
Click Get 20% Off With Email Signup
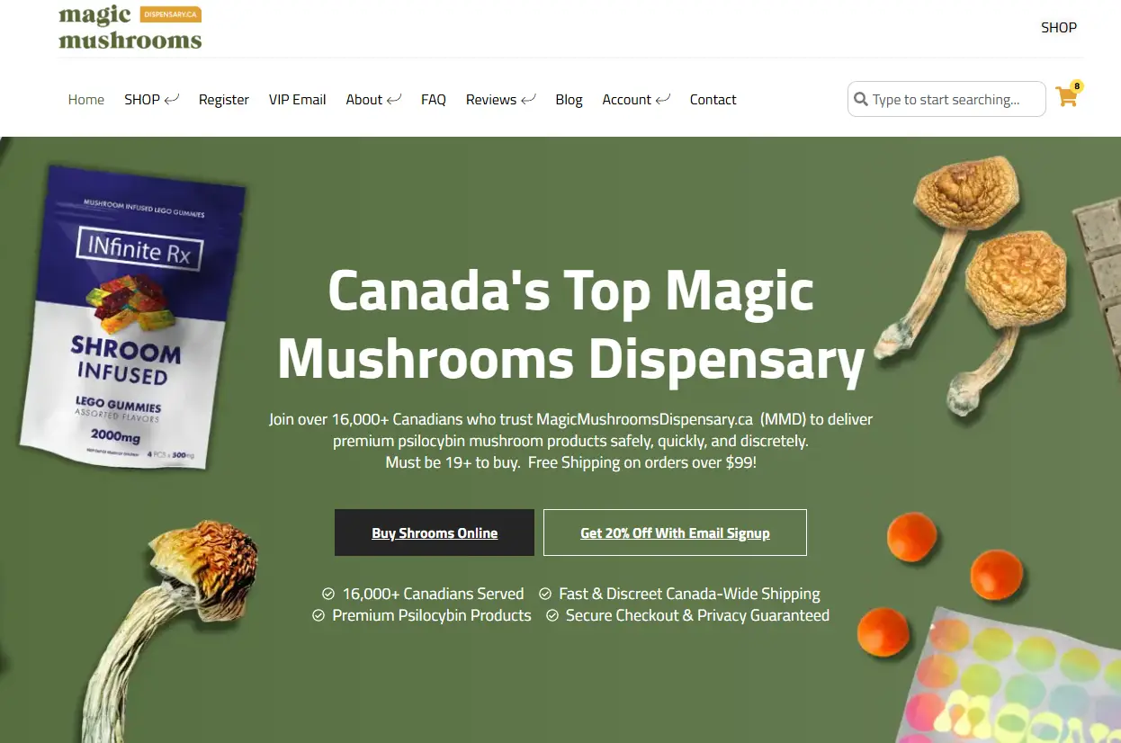(675, 533)
